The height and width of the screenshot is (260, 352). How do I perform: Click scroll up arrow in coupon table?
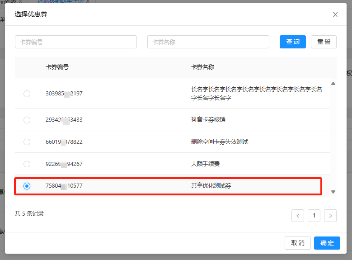point(333,84)
